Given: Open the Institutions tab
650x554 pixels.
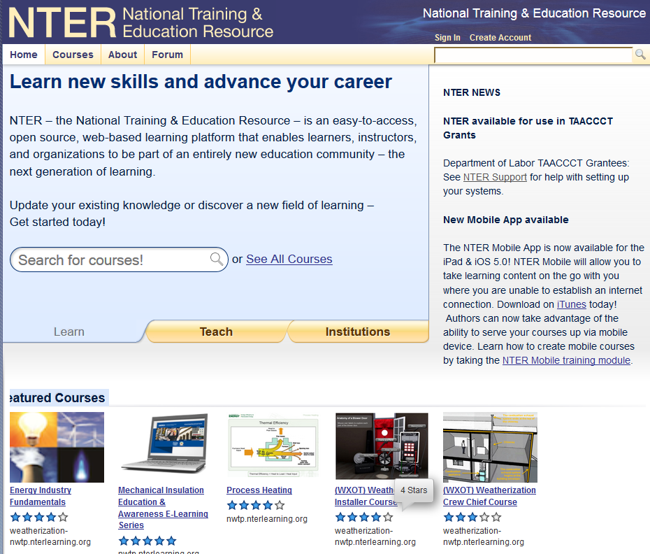Looking at the screenshot, I should click(x=358, y=332).
